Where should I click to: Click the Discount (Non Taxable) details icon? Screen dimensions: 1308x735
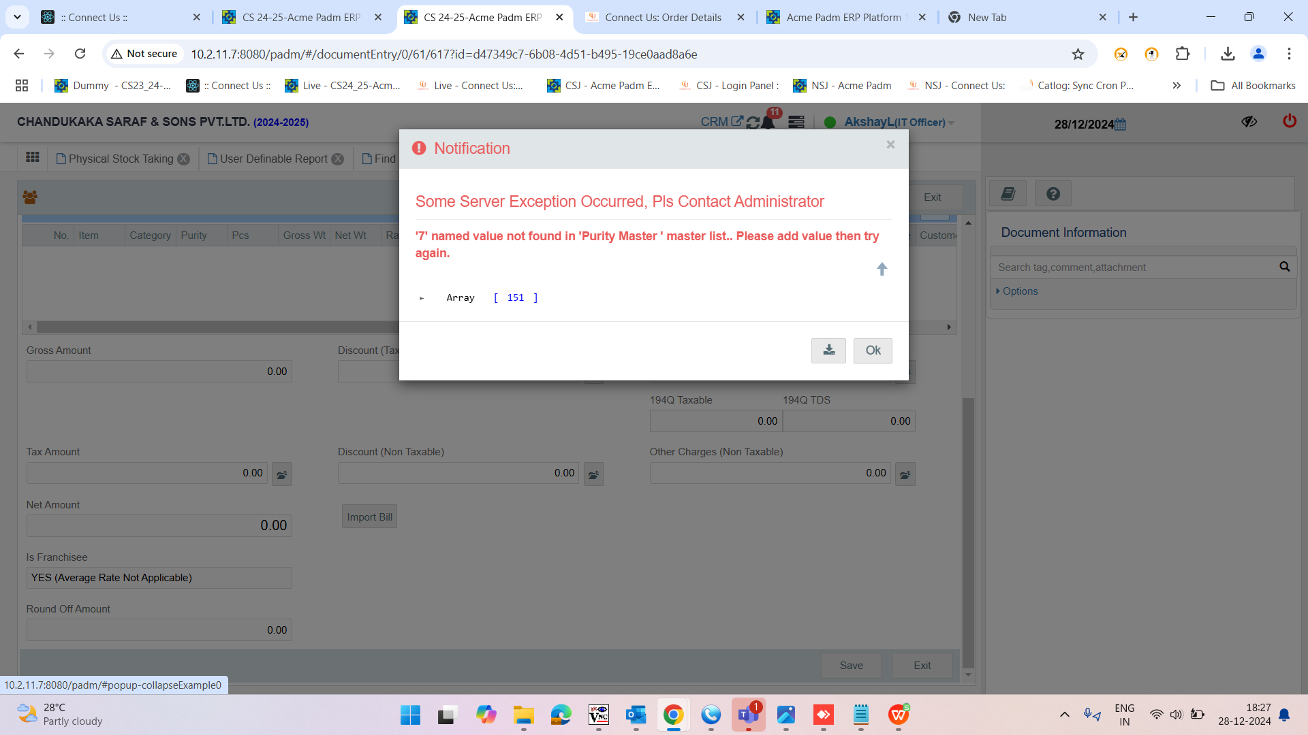click(593, 474)
